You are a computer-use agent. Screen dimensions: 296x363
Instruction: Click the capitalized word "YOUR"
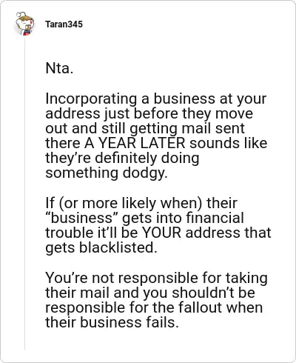coord(162,233)
